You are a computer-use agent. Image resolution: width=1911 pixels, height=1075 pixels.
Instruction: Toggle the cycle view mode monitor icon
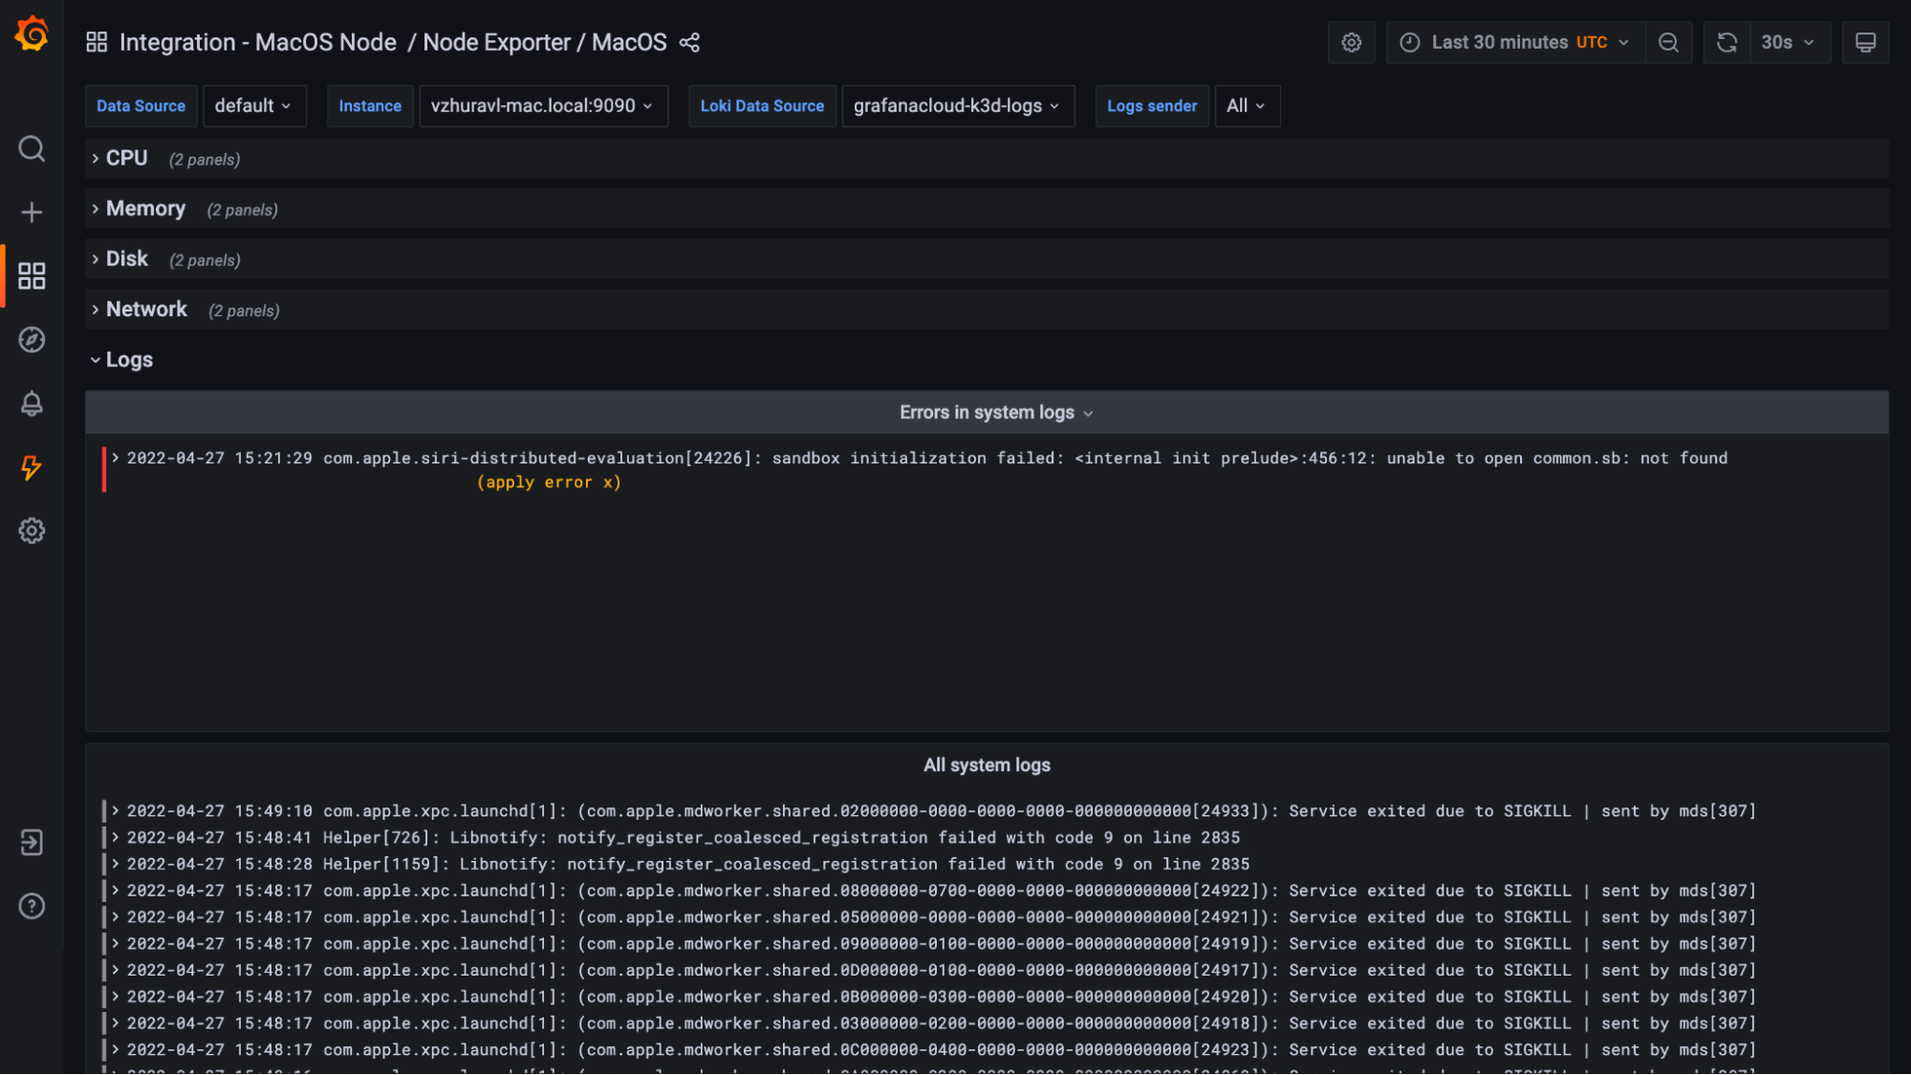click(1865, 43)
